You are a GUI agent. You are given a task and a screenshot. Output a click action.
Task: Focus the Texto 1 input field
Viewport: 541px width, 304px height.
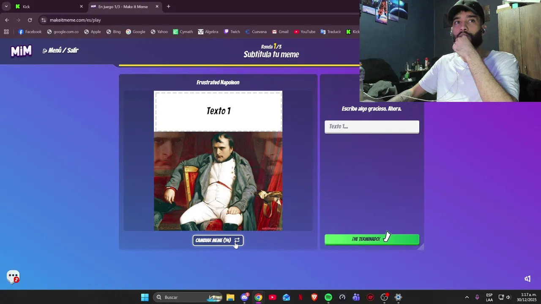[372, 127]
